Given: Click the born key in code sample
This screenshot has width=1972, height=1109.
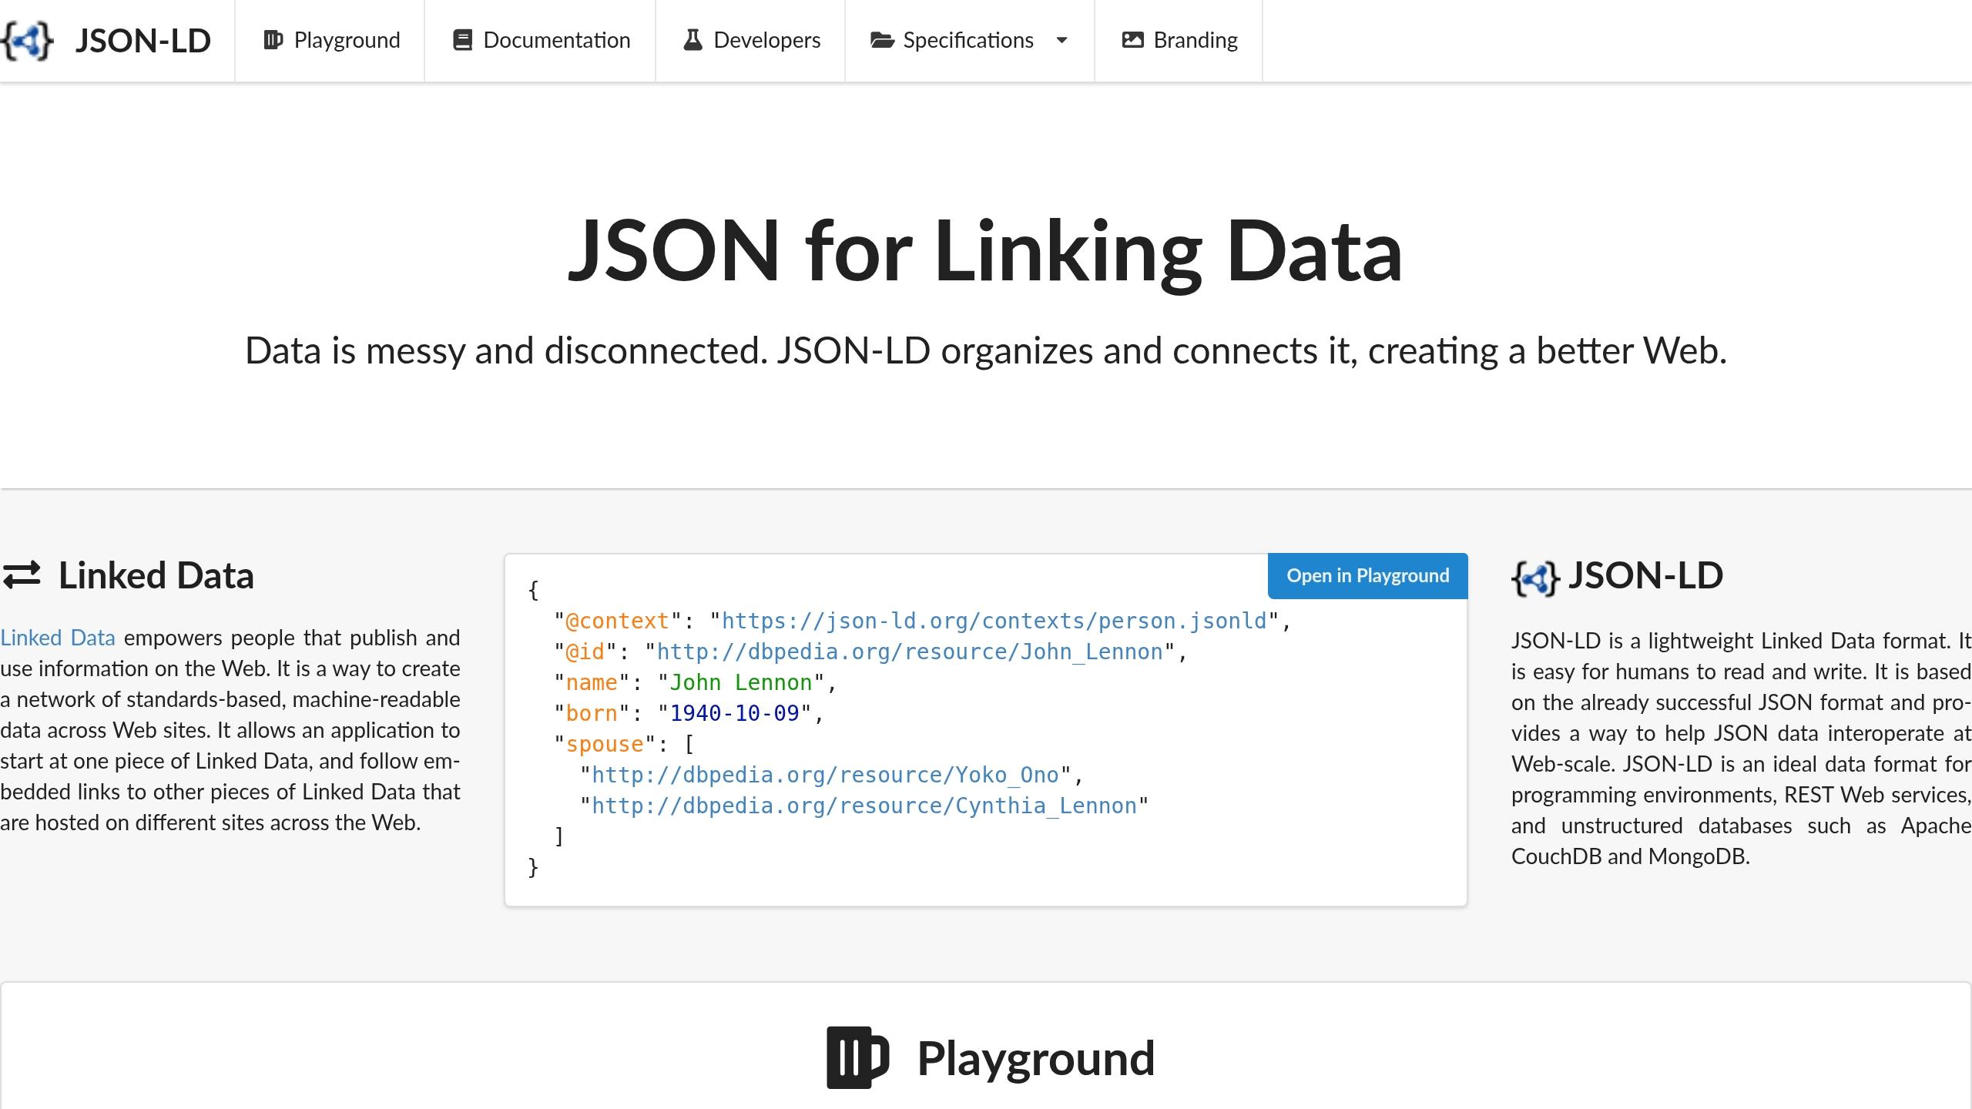Looking at the screenshot, I should [592, 713].
